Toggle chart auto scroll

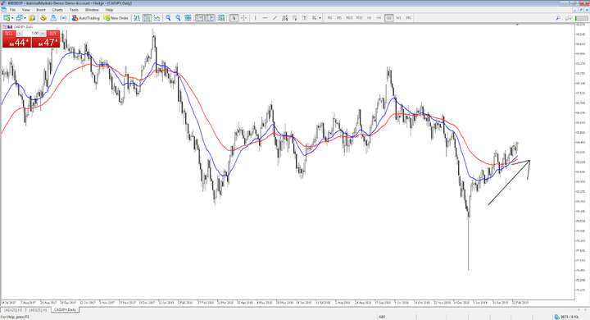200,18
